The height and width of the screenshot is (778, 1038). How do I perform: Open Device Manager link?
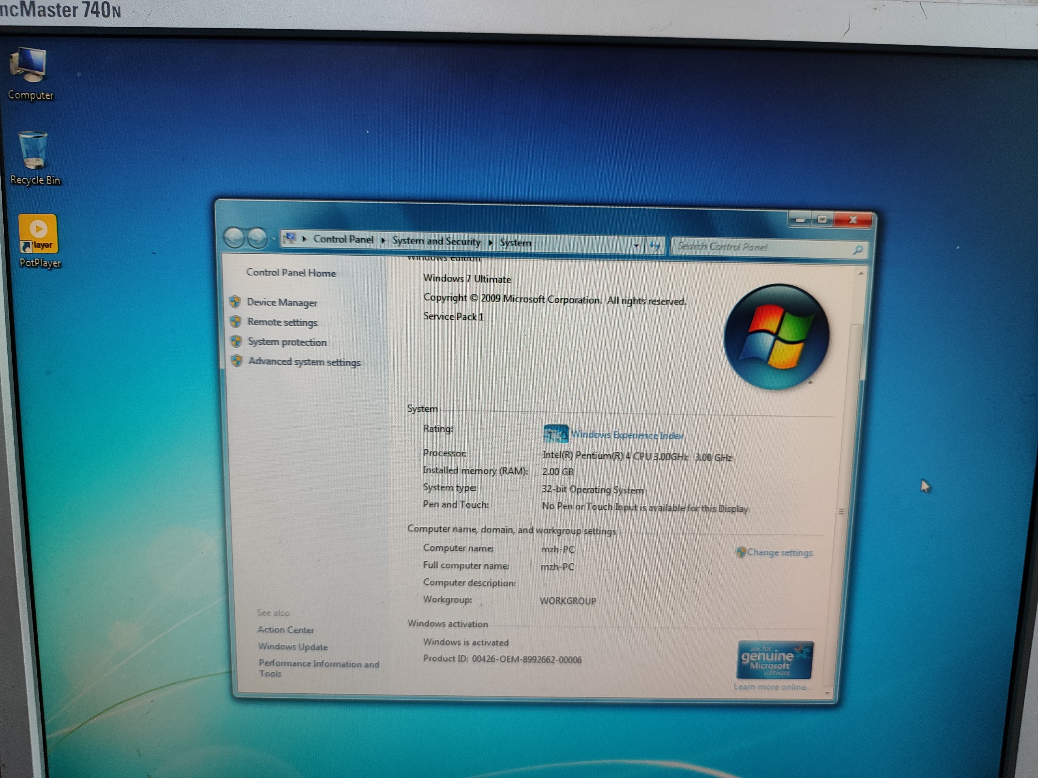point(282,302)
